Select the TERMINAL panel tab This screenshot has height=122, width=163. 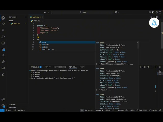73,67
